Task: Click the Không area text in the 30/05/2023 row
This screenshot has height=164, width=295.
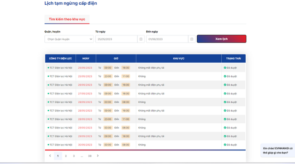Action: [x=142, y=145]
